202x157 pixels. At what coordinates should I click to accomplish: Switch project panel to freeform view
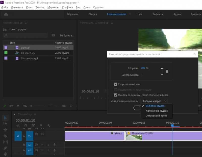(x=25, y=106)
